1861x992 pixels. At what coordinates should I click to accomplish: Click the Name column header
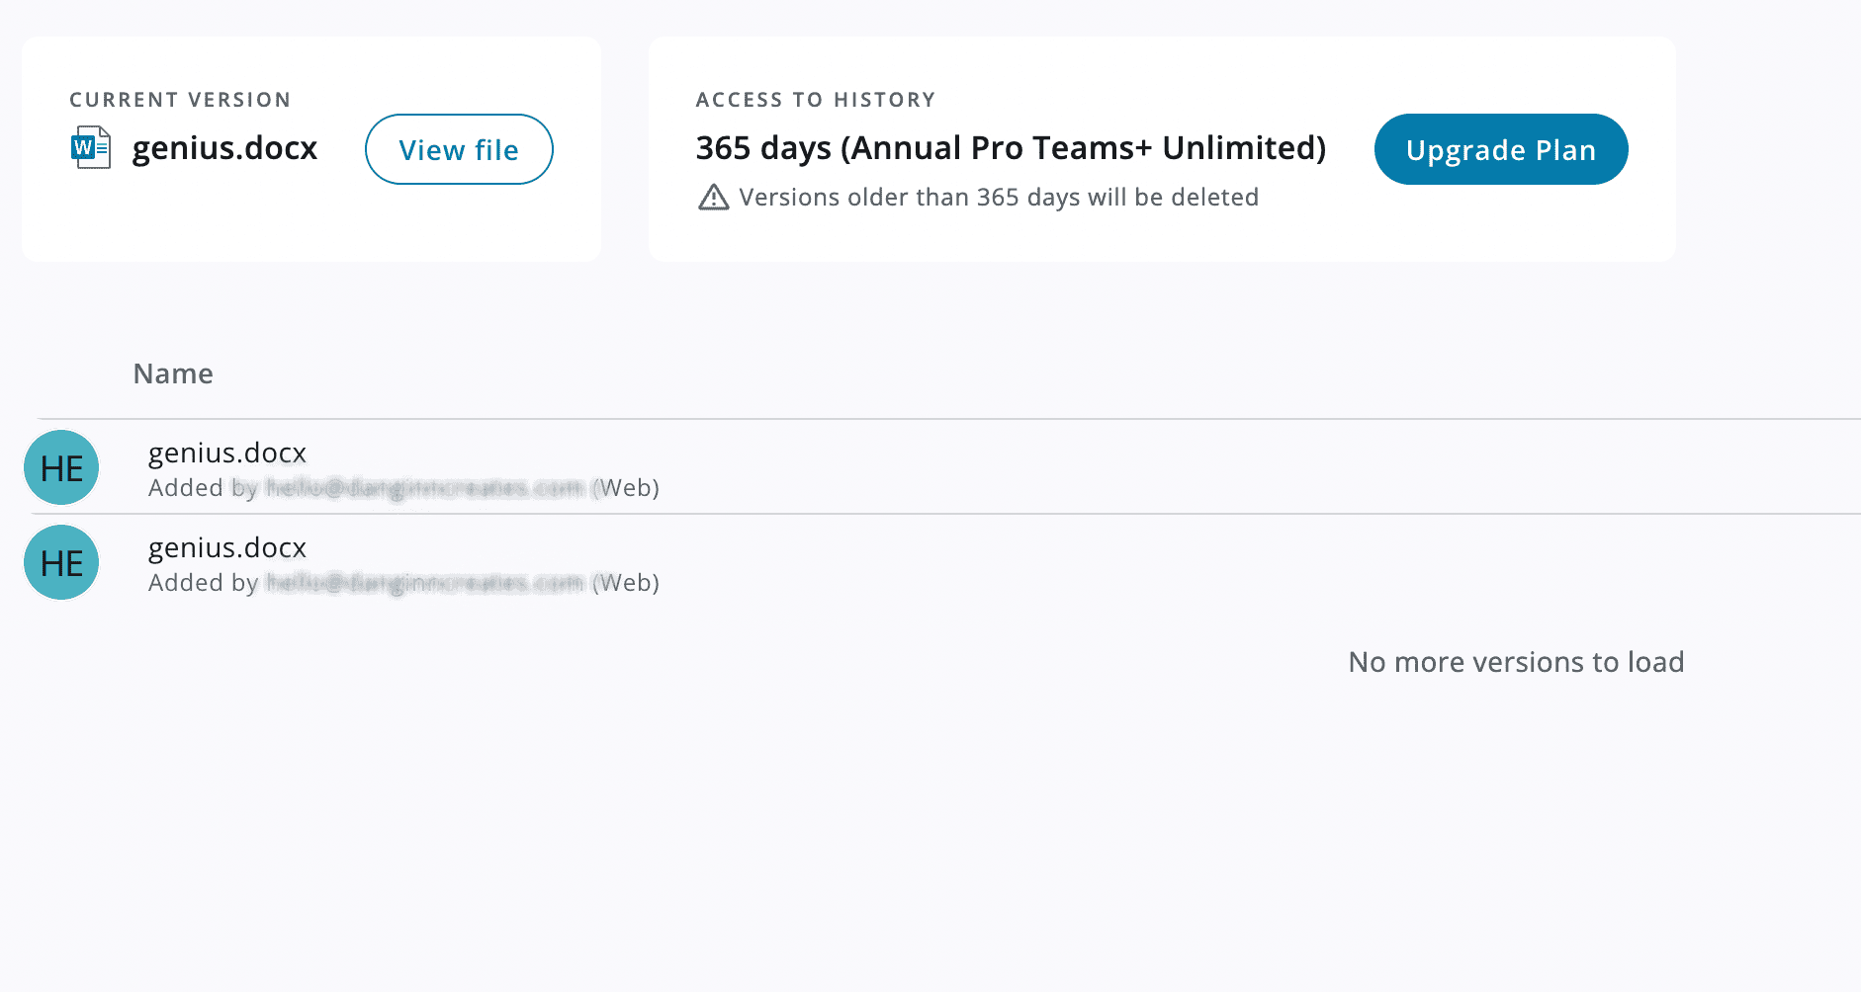(173, 373)
